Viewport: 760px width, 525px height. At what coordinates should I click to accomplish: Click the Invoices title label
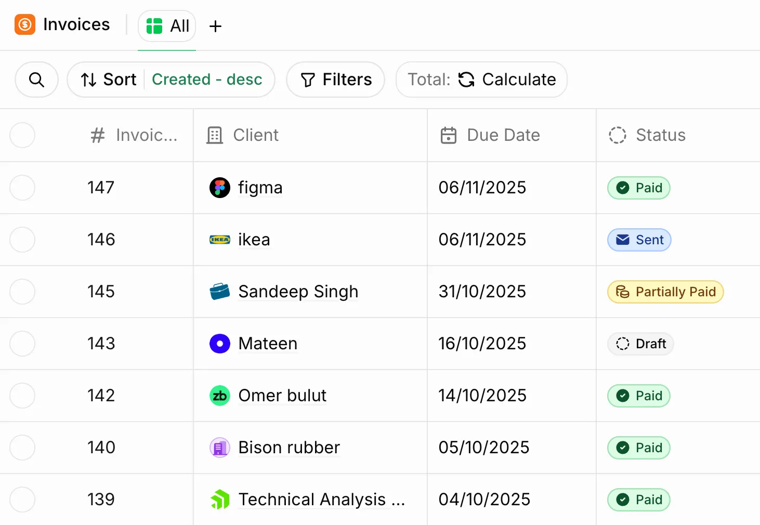tap(76, 24)
